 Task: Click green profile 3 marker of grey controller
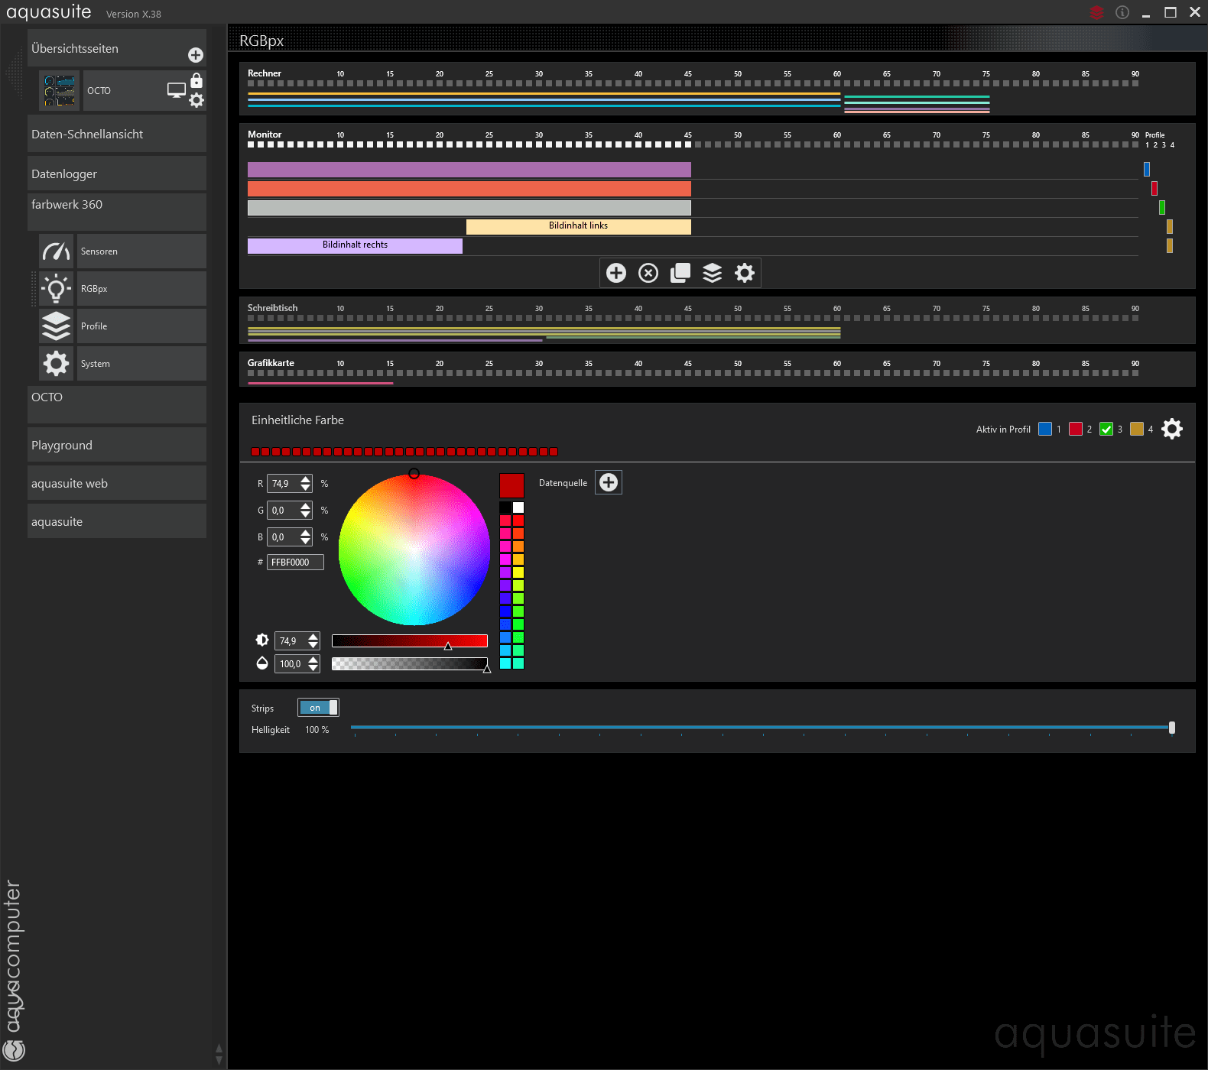[1162, 207]
